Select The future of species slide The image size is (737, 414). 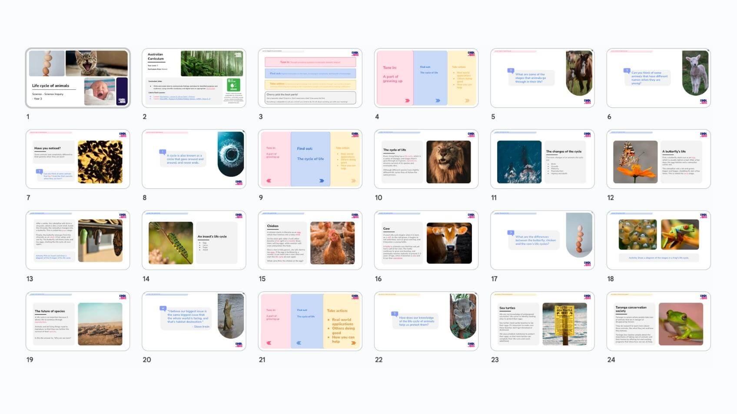point(78,321)
